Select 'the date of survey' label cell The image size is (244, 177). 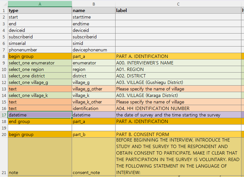point(178,115)
